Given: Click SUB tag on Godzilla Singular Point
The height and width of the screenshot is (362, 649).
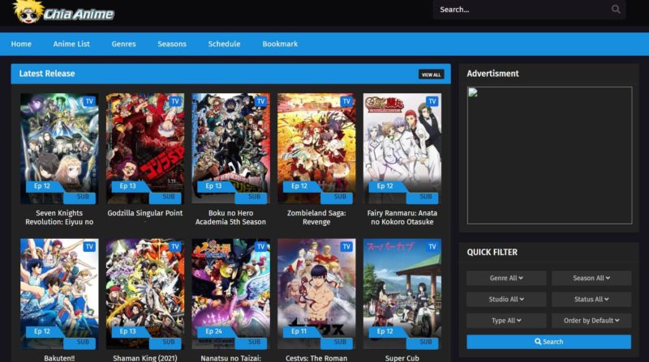Looking at the screenshot, I should pyautogui.click(x=166, y=197).
